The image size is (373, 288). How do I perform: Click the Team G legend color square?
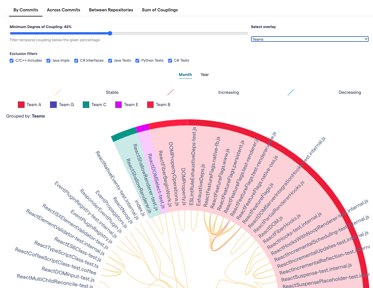54,104
